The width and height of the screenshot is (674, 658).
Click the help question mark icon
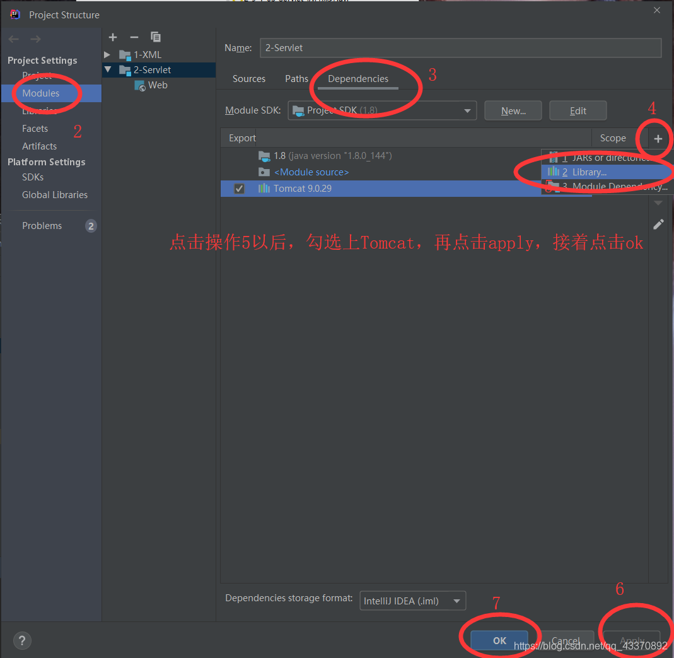click(x=22, y=641)
